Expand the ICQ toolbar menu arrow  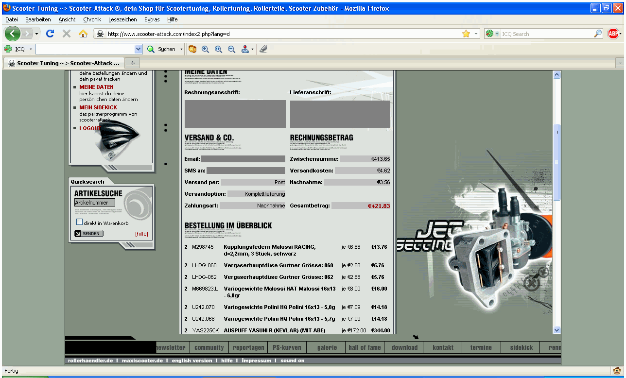tap(31, 49)
